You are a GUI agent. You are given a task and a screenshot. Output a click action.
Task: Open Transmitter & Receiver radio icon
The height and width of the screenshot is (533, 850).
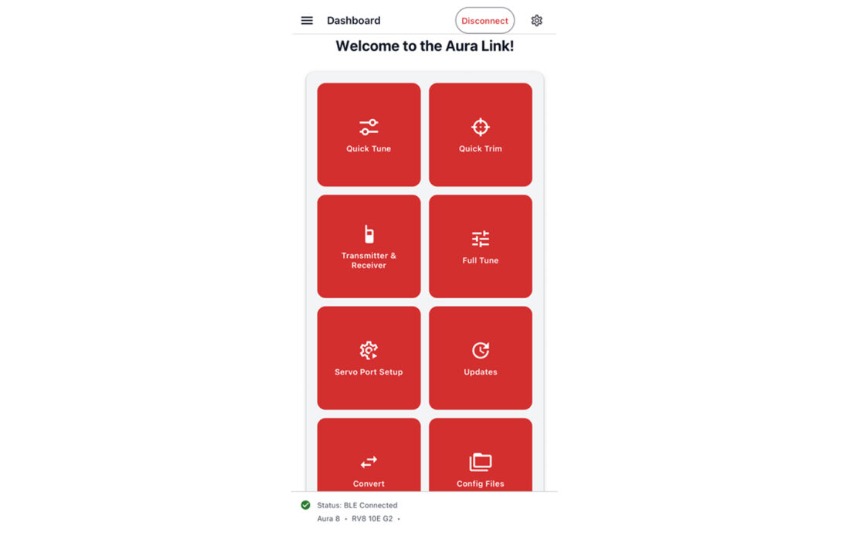click(x=369, y=234)
